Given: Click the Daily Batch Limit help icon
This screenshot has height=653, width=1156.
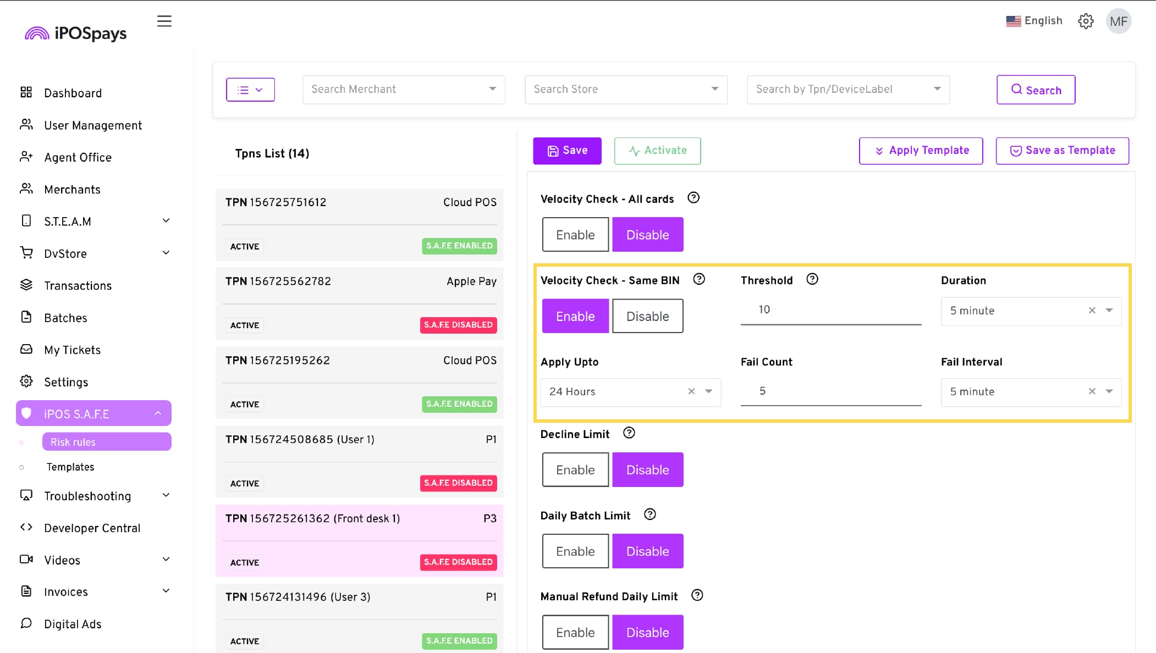Looking at the screenshot, I should [649, 514].
